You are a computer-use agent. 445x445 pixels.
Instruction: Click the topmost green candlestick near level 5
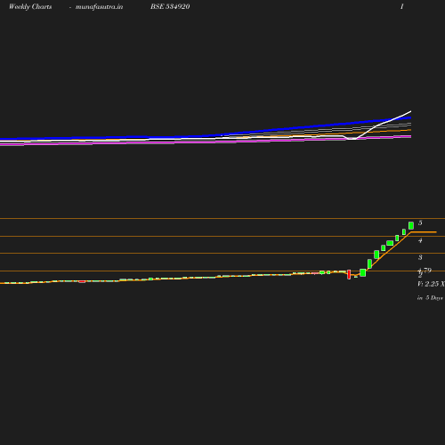click(x=411, y=225)
